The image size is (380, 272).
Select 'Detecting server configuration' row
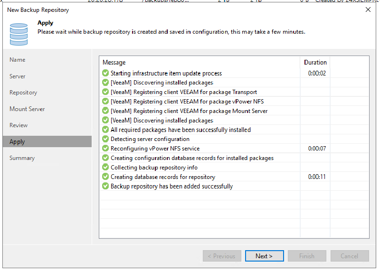coord(234,139)
